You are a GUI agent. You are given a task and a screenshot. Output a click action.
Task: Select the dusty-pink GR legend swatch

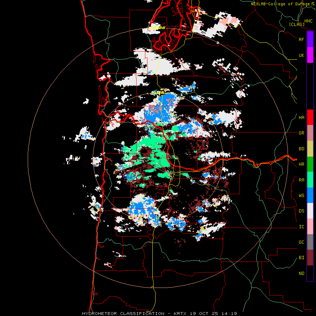coord(310,133)
